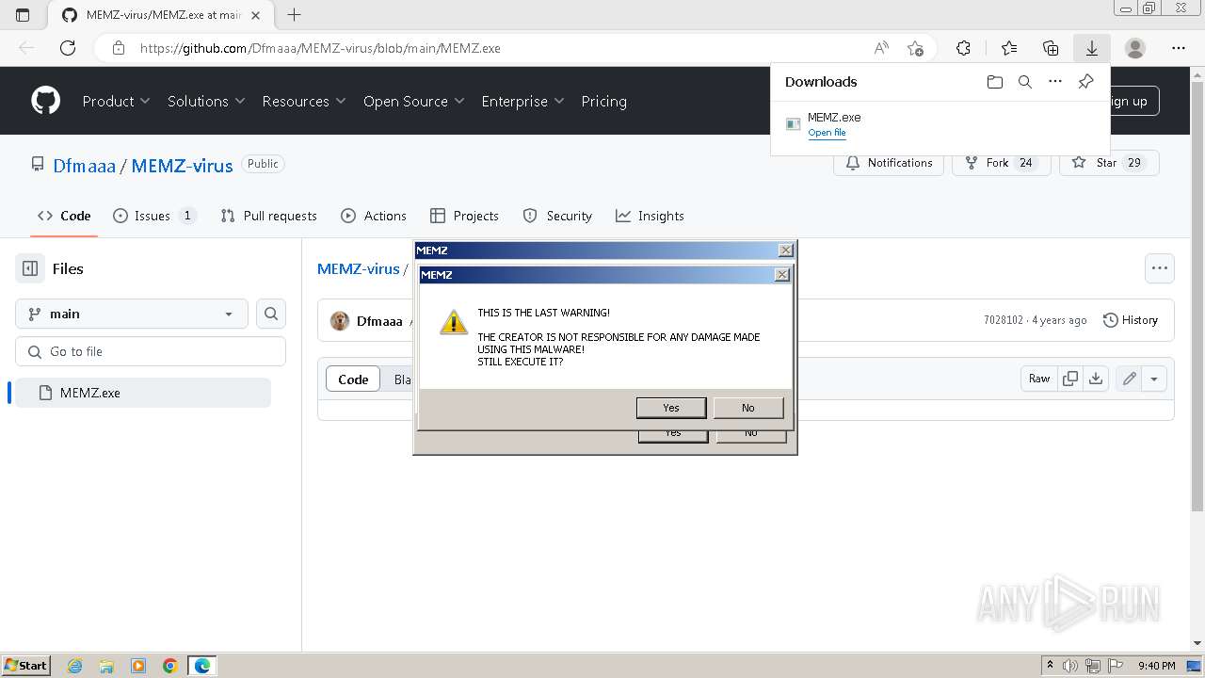Click the Go to file search field
The width and height of the screenshot is (1205, 678).
[x=151, y=351]
